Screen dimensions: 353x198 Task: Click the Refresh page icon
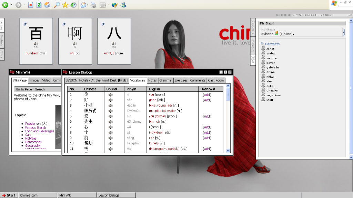tap(39, 5)
